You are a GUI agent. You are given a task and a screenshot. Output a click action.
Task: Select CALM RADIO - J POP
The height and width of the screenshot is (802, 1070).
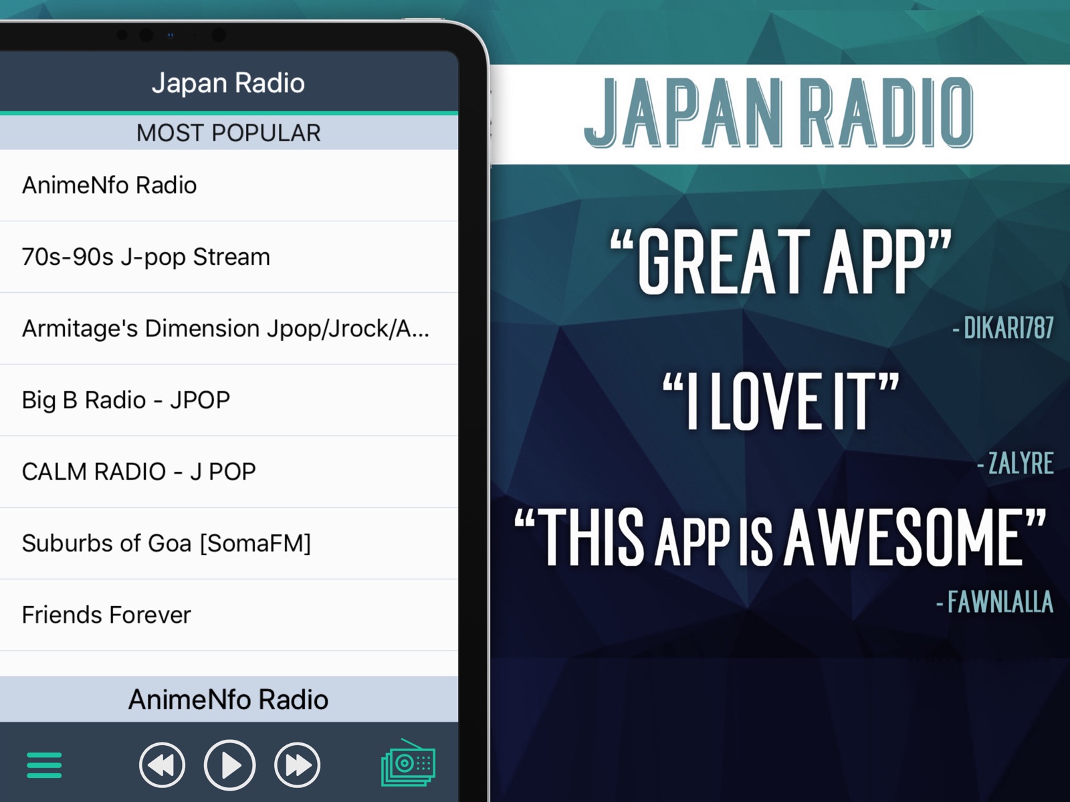click(x=229, y=472)
